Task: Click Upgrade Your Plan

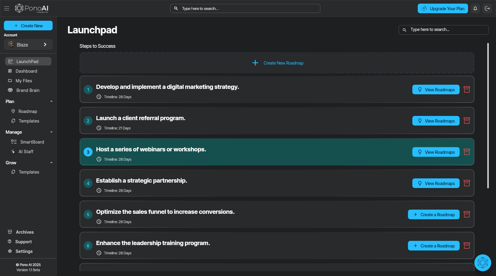Action: pos(442,8)
